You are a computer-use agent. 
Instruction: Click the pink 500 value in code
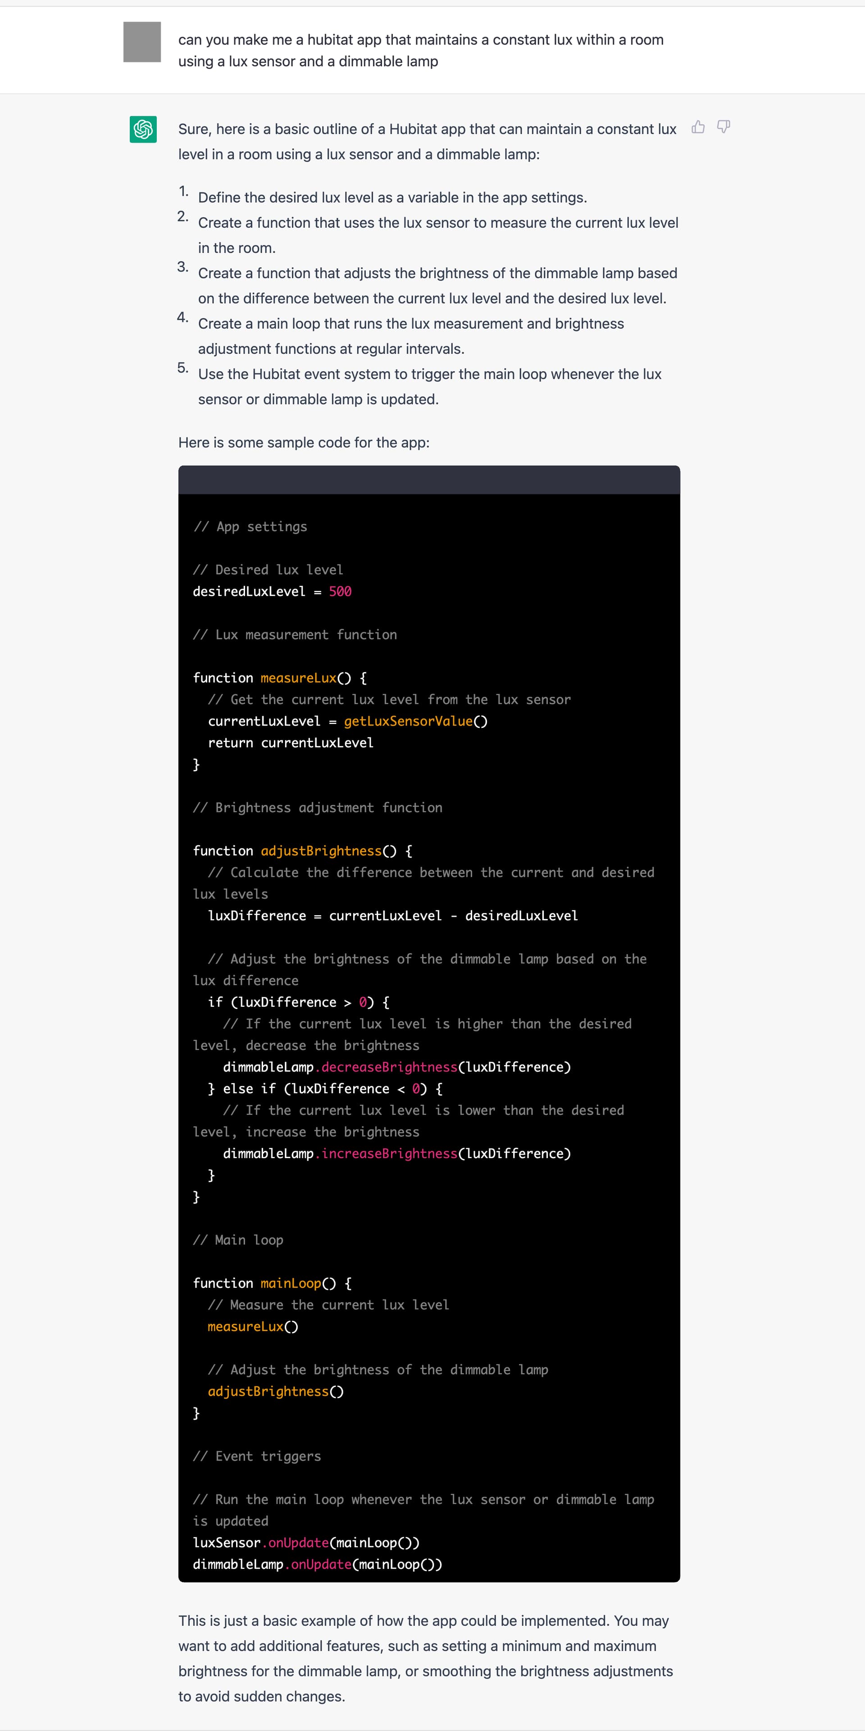(x=340, y=591)
